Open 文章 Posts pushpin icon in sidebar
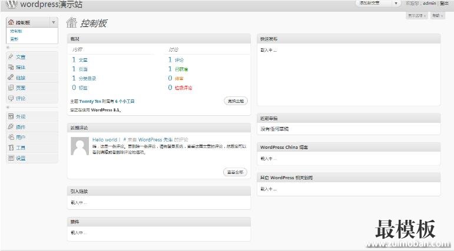Viewport: 454px width, 251px height. pyautogui.click(x=11, y=56)
